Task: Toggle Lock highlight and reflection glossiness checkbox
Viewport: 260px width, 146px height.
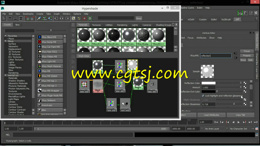Action: (203, 96)
